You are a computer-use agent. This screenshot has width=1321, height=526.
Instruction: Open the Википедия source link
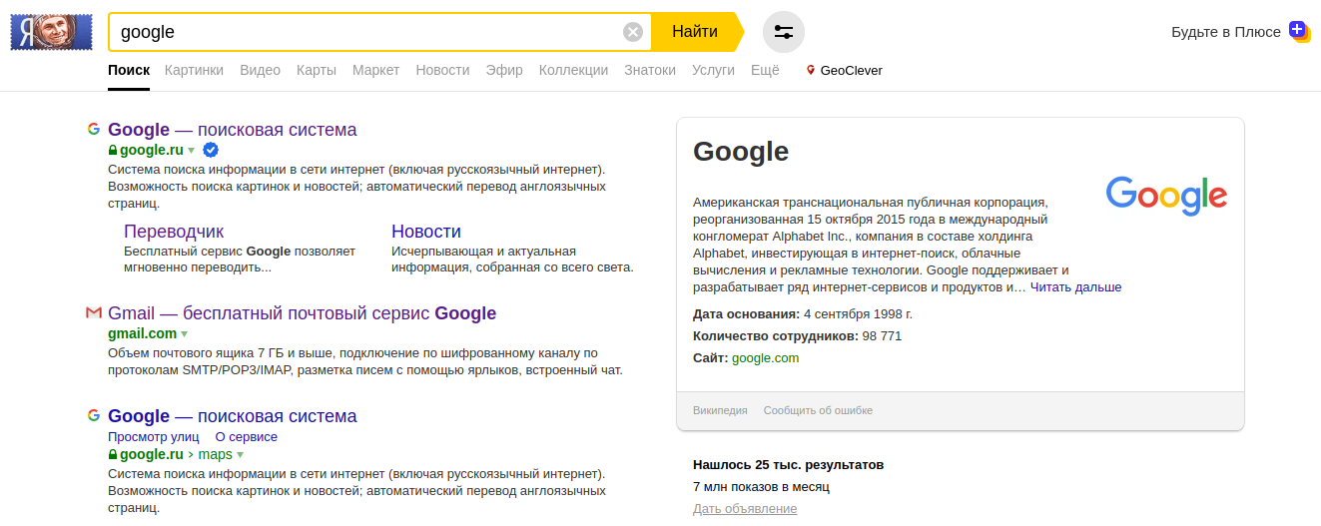point(720,410)
